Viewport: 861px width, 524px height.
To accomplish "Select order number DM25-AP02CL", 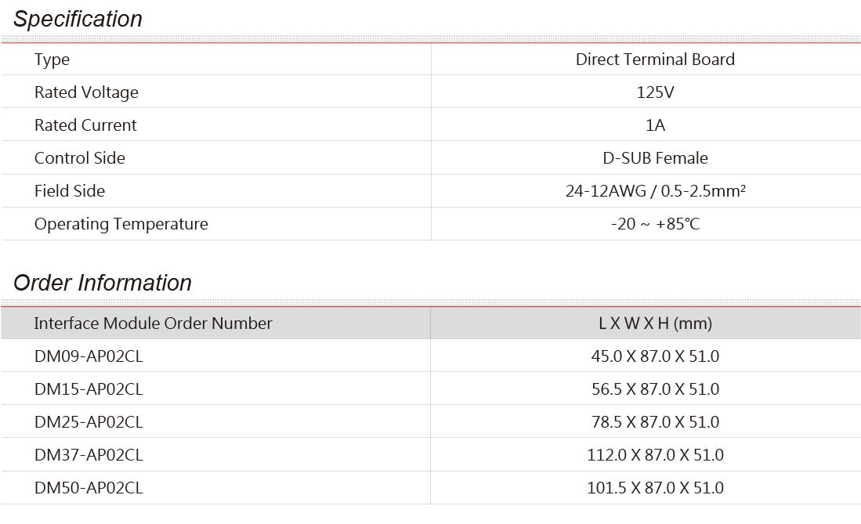I will click(89, 422).
